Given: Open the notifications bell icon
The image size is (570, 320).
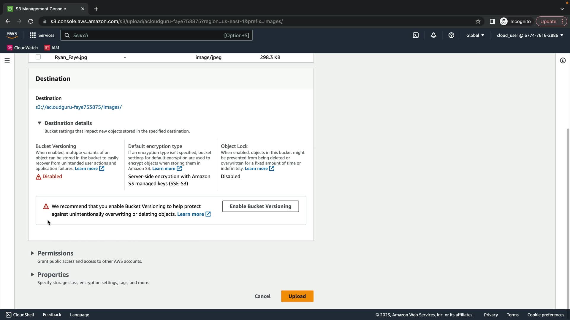Looking at the screenshot, I should pos(433,35).
